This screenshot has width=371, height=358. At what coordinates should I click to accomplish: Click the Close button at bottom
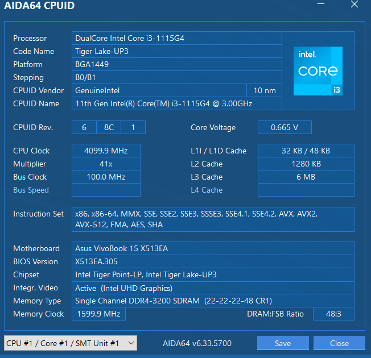coord(339,343)
